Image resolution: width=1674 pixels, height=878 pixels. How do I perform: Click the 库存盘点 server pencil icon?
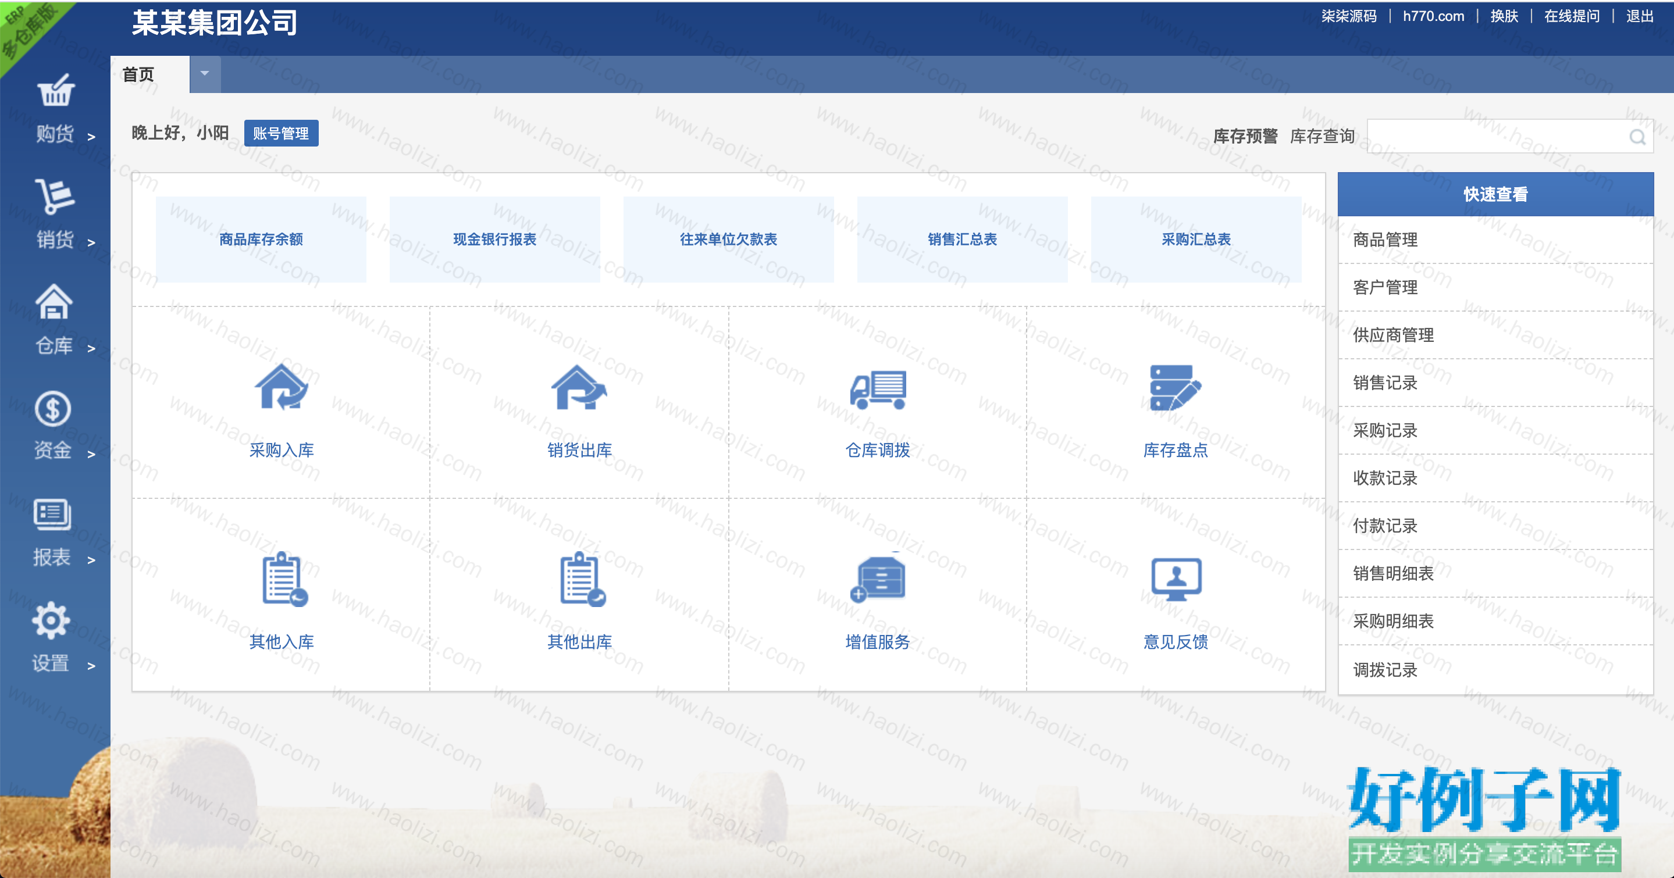1176,388
